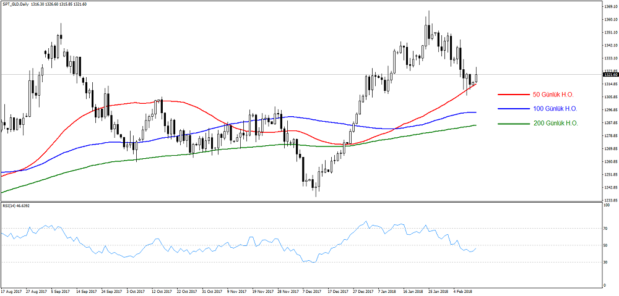Select the 100 Günlük H.O. legend label

555,109
